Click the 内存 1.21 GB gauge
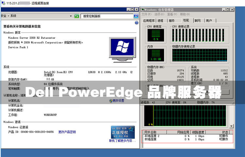Screen dimensions: 245x157 click(156, 55)
